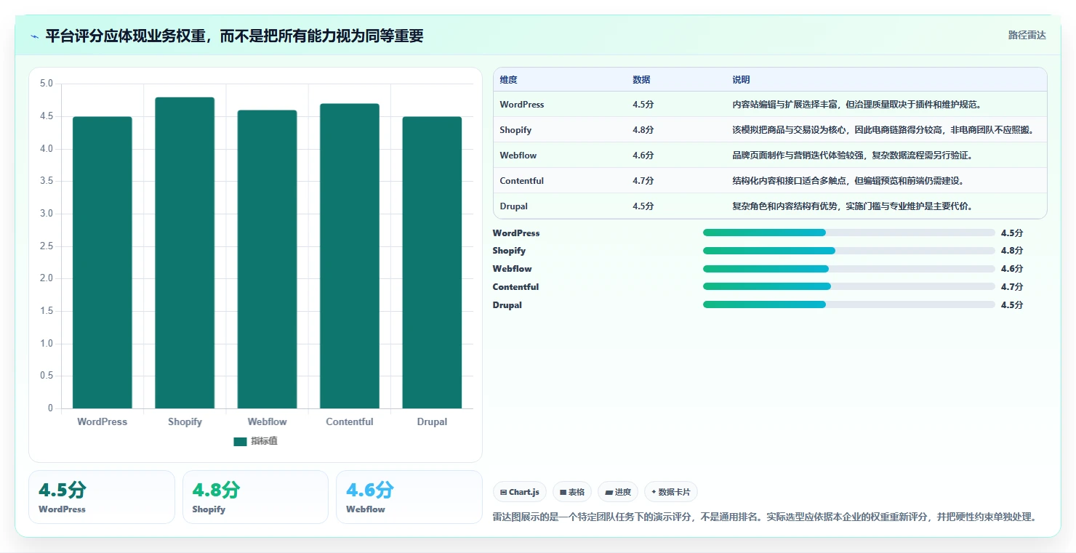Click the footnote starting 雷达图展示的是
The image size is (1076, 553).
[x=764, y=517]
